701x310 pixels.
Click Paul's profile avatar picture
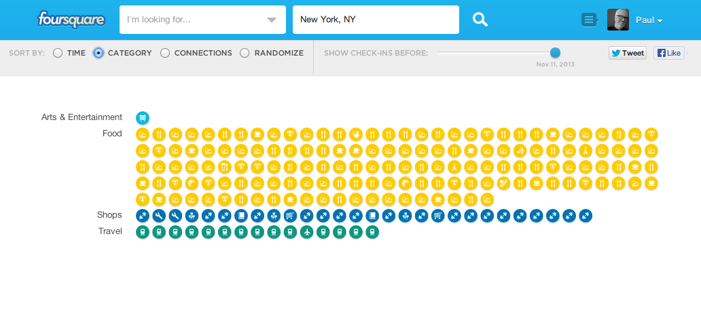pyautogui.click(x=618, y=20)
